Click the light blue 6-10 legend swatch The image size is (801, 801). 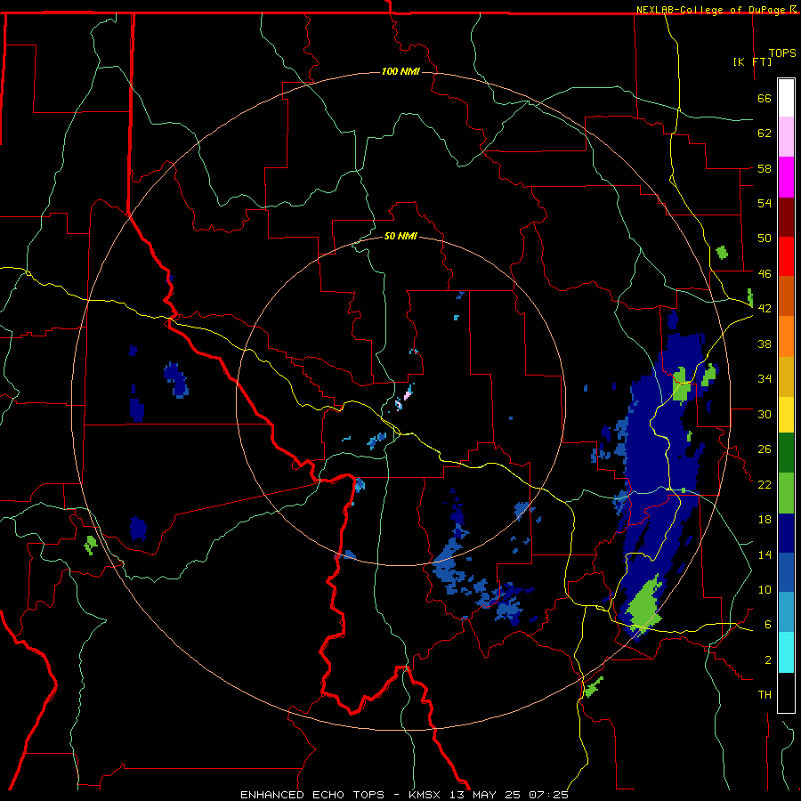click(786, 611)
